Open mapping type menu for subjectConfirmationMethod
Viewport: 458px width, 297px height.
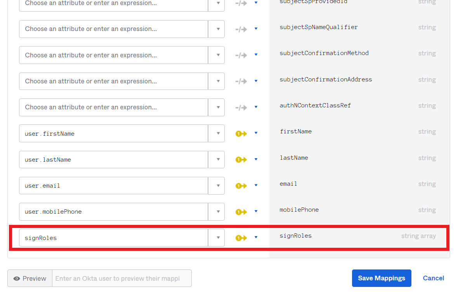coord(256,55)
